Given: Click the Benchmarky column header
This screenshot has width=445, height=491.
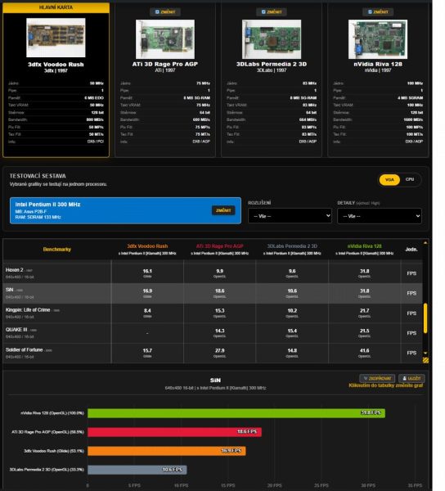Looking at the screenshot, I should tap(57, 250).
